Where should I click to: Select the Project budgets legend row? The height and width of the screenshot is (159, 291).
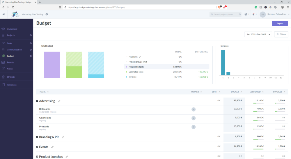167,67
